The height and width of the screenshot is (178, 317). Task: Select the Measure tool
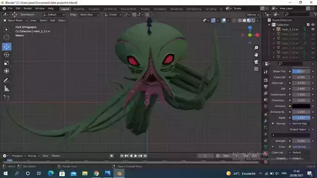7,89
